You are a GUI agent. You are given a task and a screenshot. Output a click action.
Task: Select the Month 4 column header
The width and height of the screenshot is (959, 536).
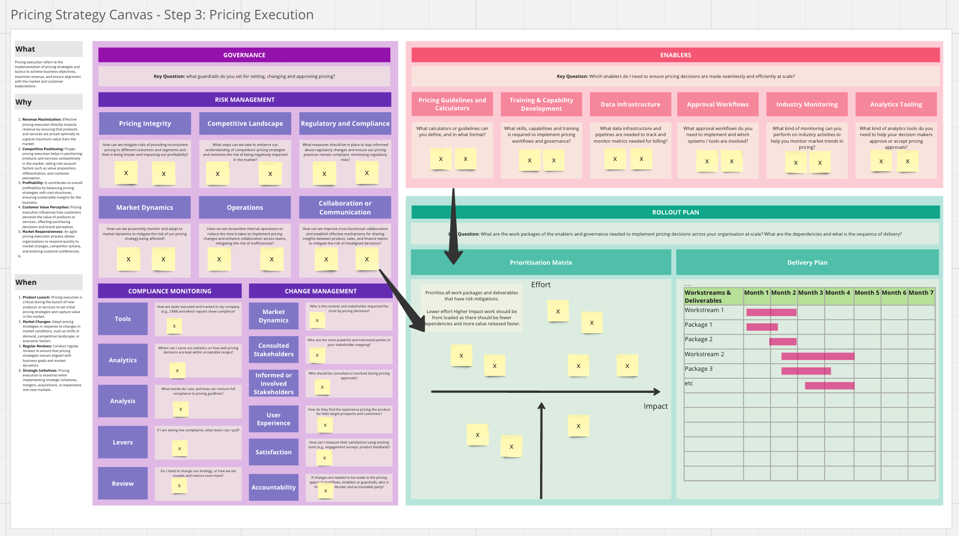point(838,292)
